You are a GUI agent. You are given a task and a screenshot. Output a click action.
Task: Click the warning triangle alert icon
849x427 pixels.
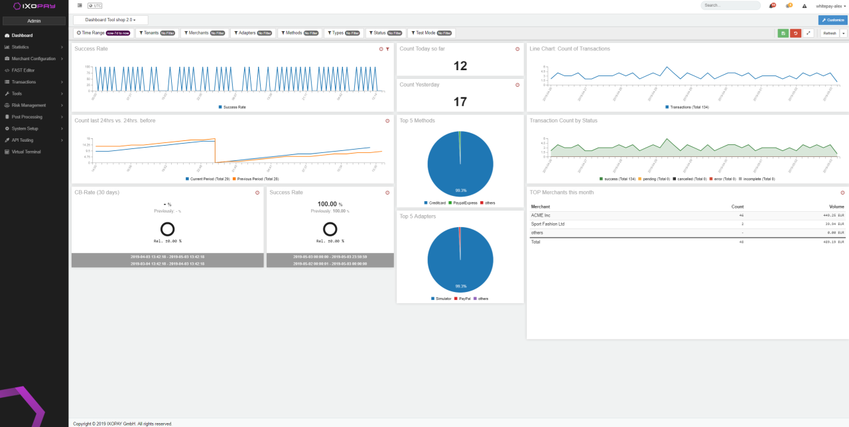click(x=804, y=6)
